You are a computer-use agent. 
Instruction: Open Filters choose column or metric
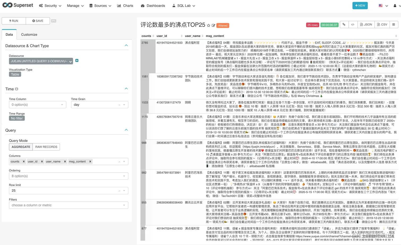(x=68, y=205)
